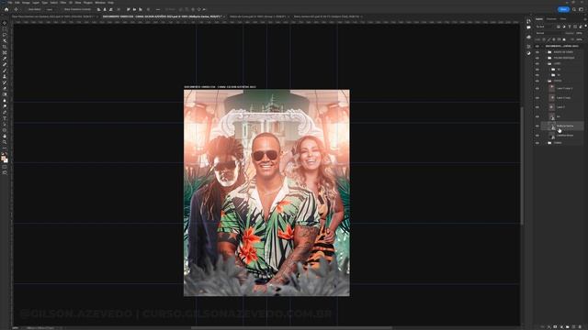Open the workspace switcher at top right
The image size is (588, 330).
[581, 9]
